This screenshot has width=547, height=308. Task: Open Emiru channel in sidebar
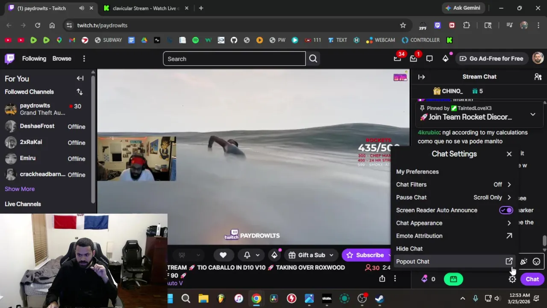pos(45,158)
